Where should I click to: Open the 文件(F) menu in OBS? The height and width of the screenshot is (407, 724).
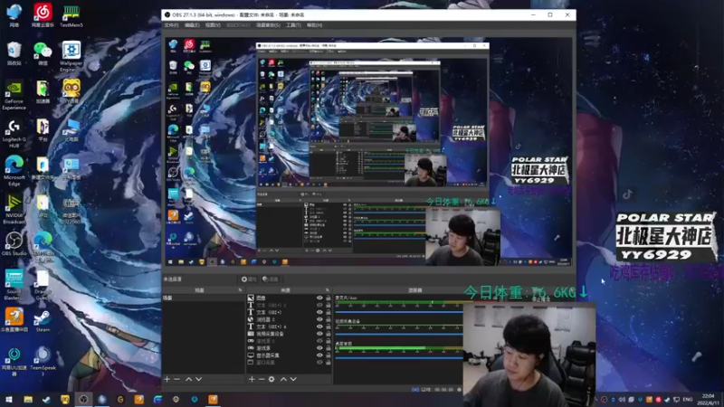click(x=171, y=25)
